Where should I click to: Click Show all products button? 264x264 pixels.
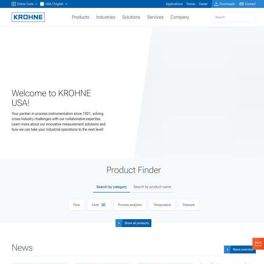[x=133, y=223]
